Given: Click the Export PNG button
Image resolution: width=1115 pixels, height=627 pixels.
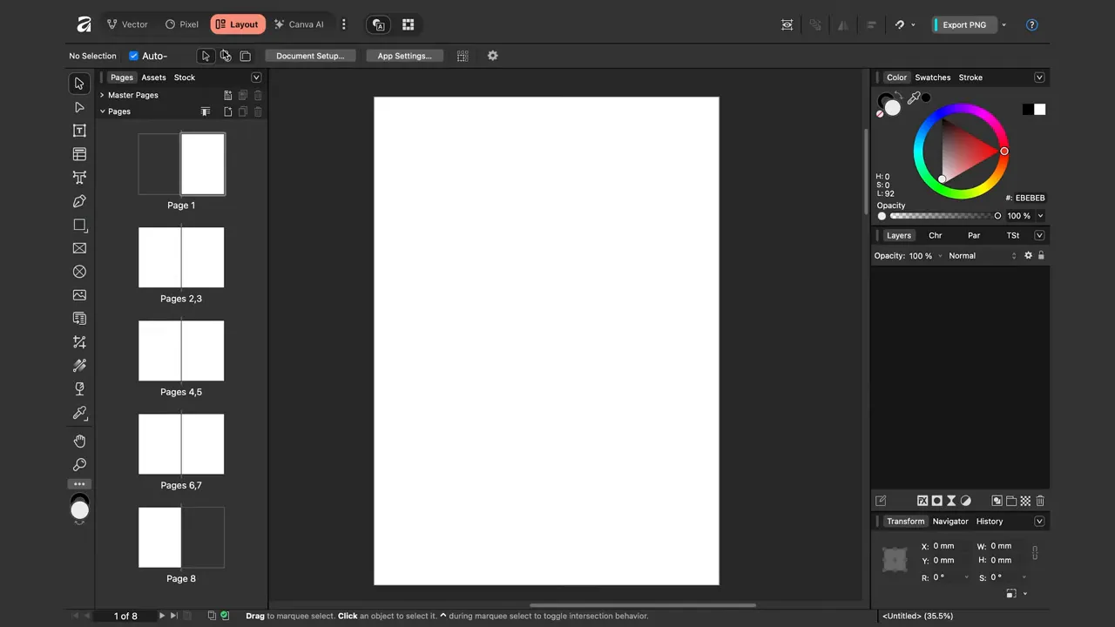Looking at the screenshot, I should click(963, 24).
